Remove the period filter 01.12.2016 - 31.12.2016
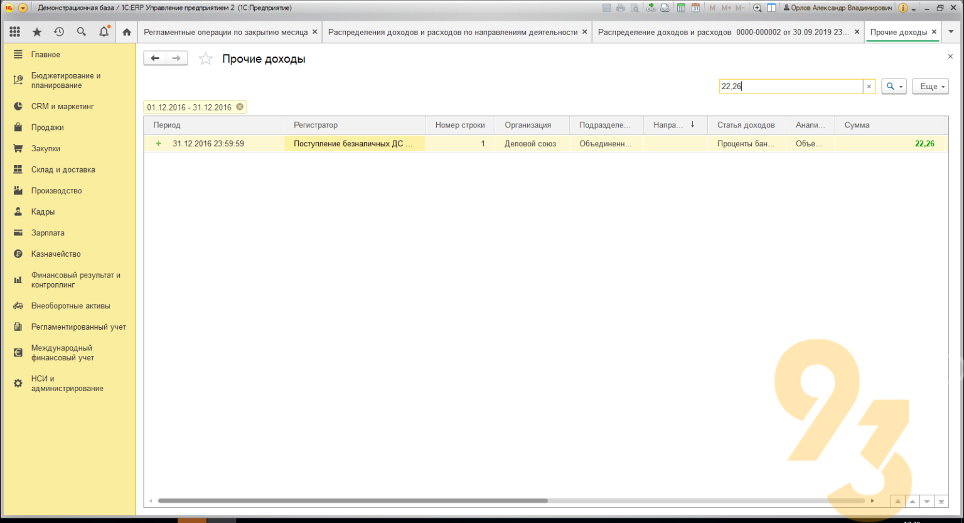 (240, 107)
